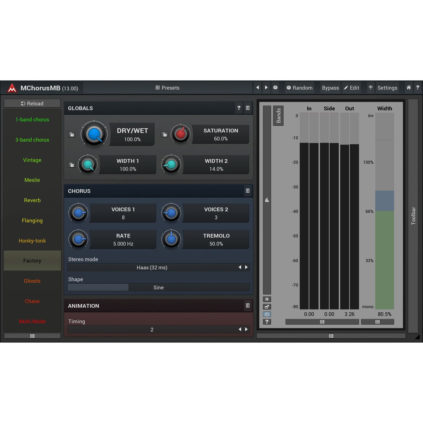
Task: Toggle the Saturation lock icon
Action: pos(165,135)
